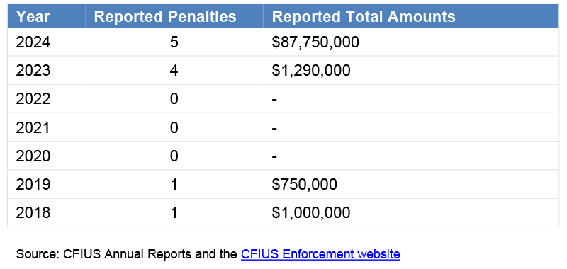
Task: Click the $750,000 amount cell
Action: [x=411, y=184]
